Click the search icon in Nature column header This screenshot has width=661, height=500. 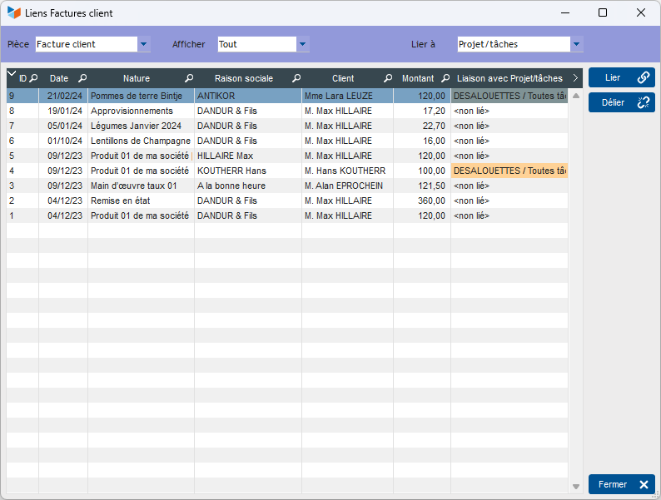pyautogui.click(x=189, y=78)
